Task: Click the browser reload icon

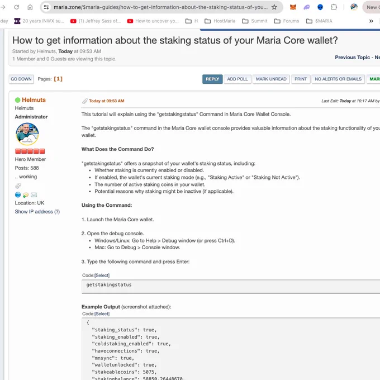Action: click(16, 7)
